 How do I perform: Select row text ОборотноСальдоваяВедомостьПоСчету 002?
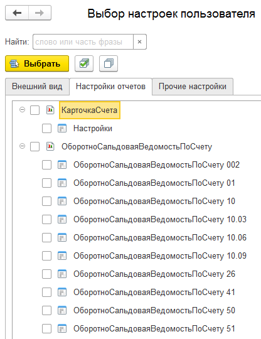tap(157, 164)
